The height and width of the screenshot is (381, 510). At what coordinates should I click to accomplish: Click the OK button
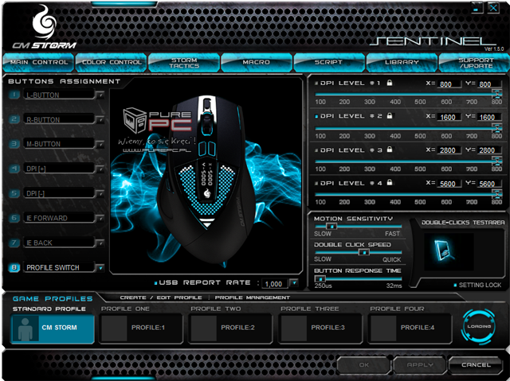[363, 365]
